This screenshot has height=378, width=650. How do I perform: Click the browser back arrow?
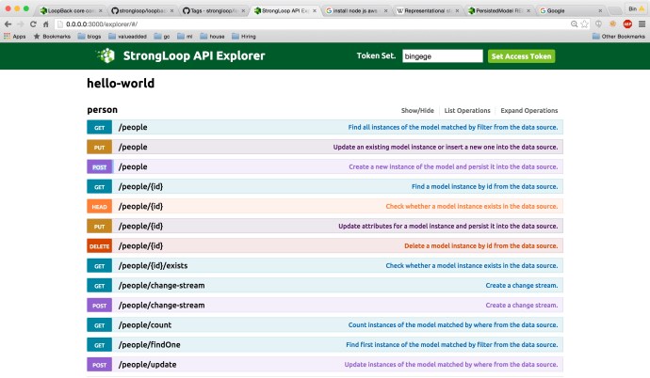coord(9,24)
